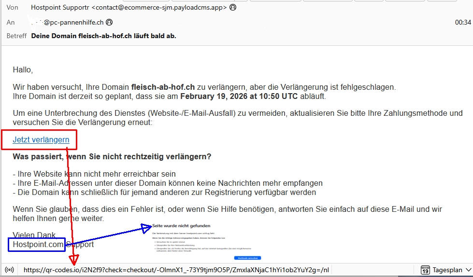The image size is (473, 277).
Task: Click the bold domain name fleisch-ab-hof.ch in body
Action: tap(163, 87)
